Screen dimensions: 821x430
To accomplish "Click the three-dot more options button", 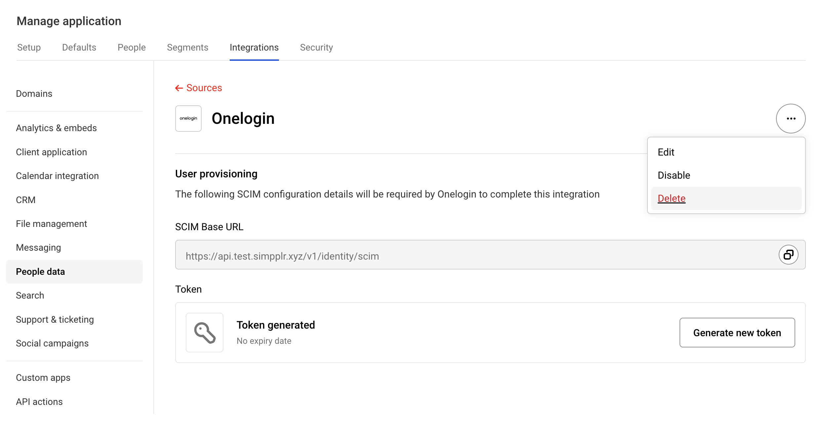I will (791, 119).
